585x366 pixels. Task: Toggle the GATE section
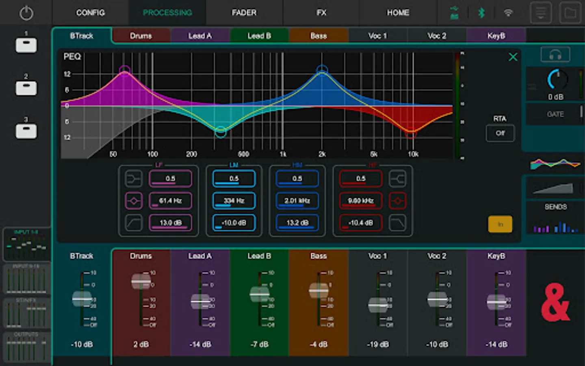[x=555, y=114]
